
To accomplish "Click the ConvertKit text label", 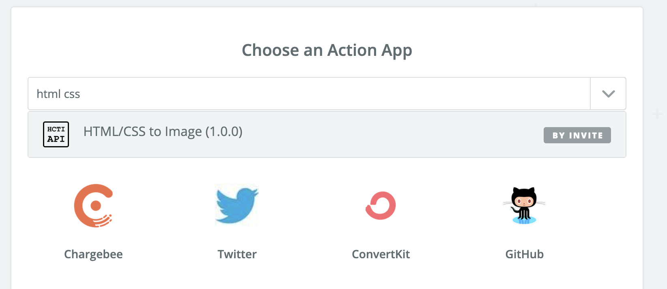I will click(x=381, y=254).
